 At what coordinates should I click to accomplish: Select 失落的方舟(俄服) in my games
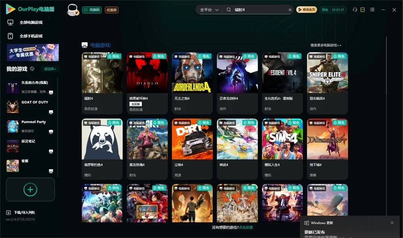[x=30, y=87]
